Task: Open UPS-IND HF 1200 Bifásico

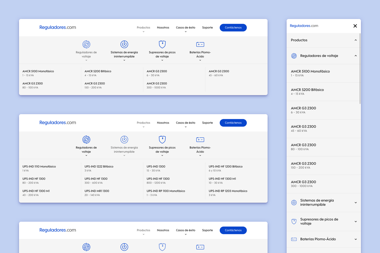Action: tap(225, 168)
